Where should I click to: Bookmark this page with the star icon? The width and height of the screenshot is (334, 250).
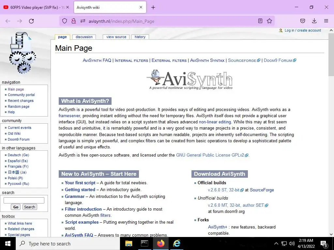coord(269,21)
